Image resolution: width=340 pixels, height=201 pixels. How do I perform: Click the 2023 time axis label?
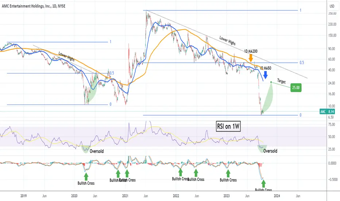[227, 196]
